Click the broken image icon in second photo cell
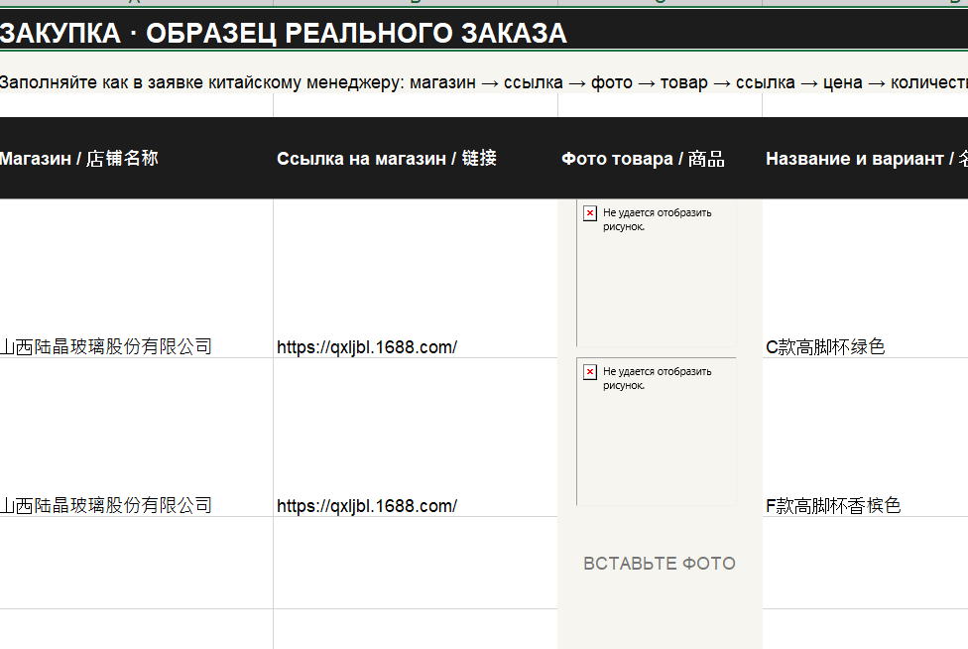 pos(590,372)
